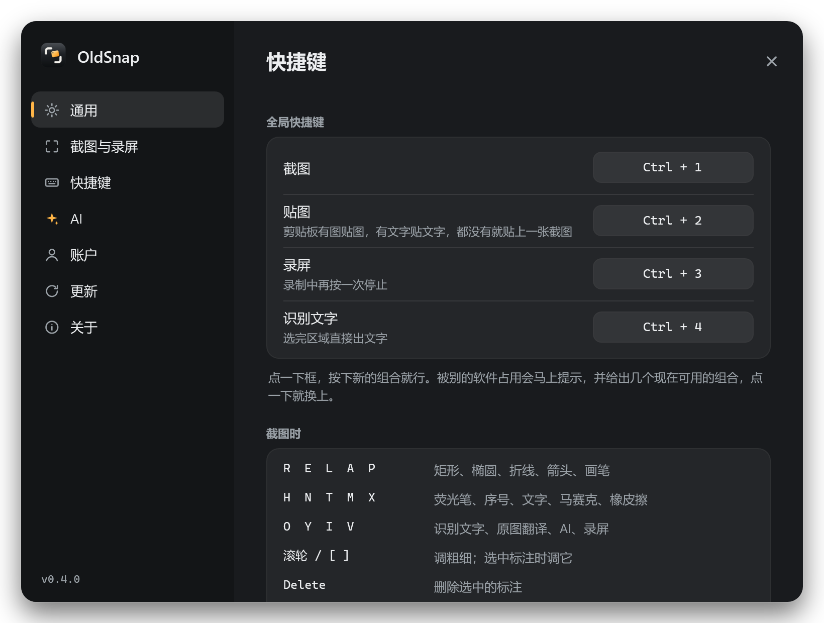The height and width of the screenshot is (623, 824).
Task: Click the 贴图 row label
Action: coord(296,212)
